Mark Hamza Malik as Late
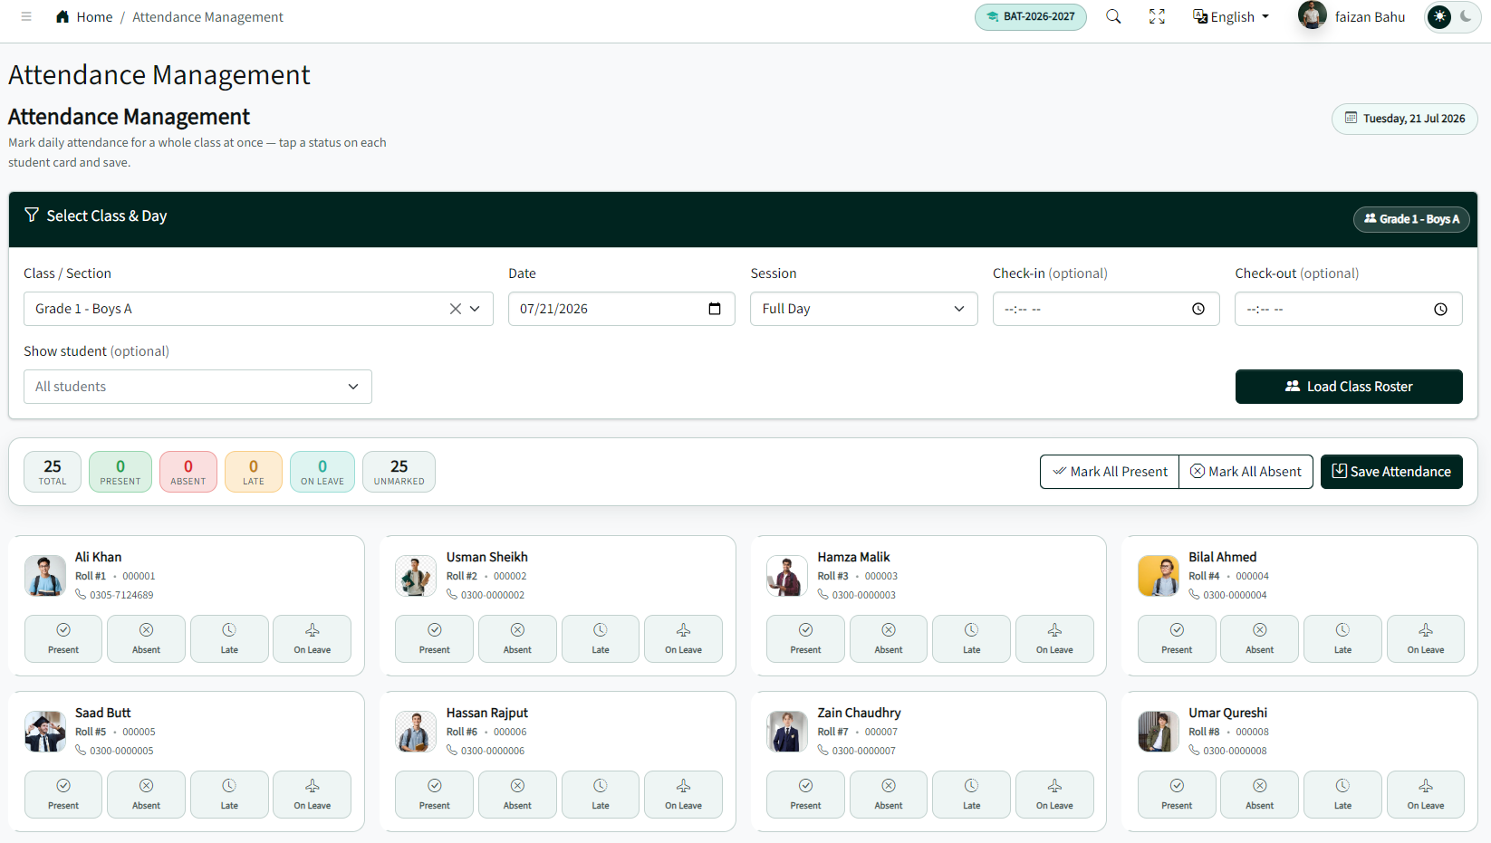 pyautogui.click(x=971, y=638)
